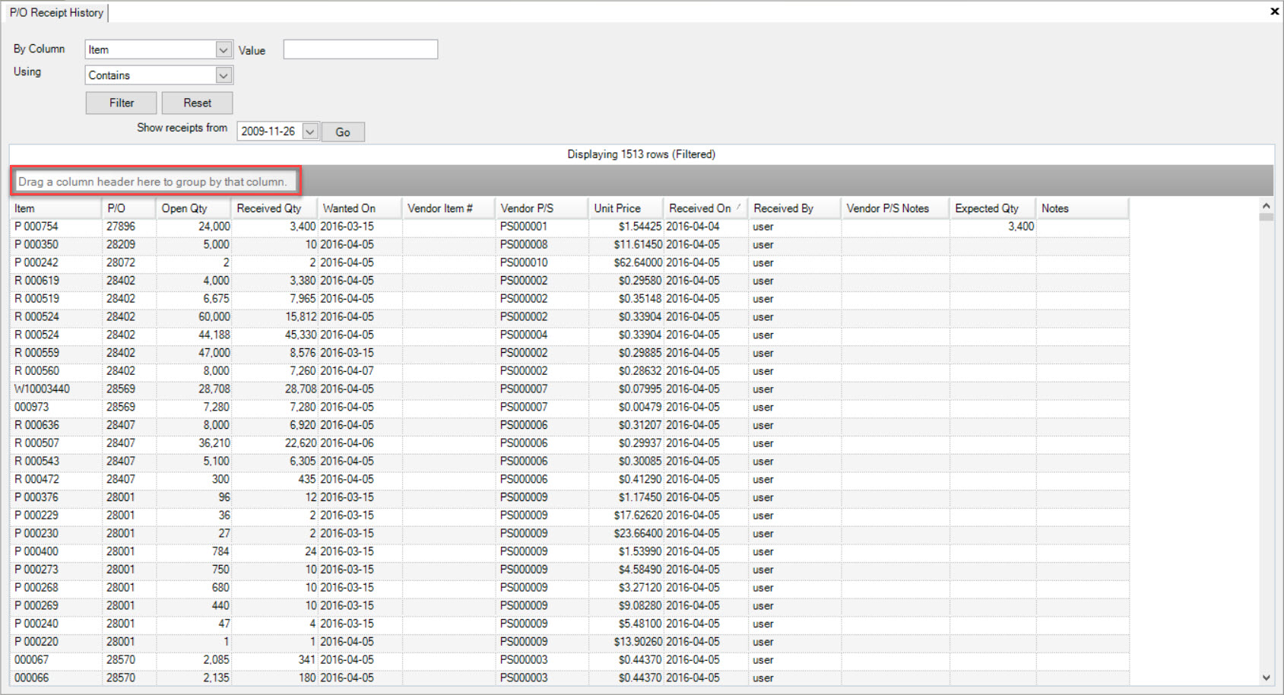Sort by the Notes column header
1284x695 pixels.
pos(1083,208)
